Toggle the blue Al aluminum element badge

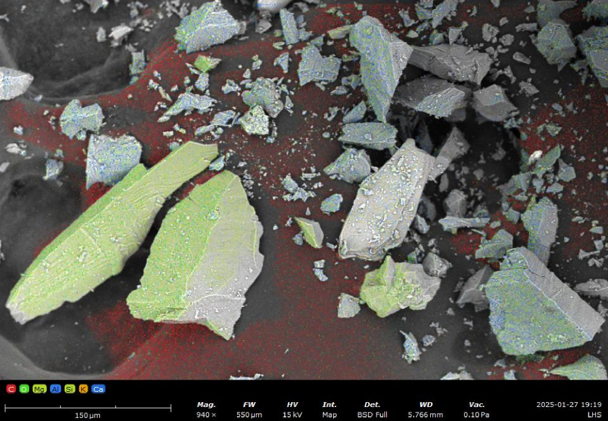tap(55, 389)
